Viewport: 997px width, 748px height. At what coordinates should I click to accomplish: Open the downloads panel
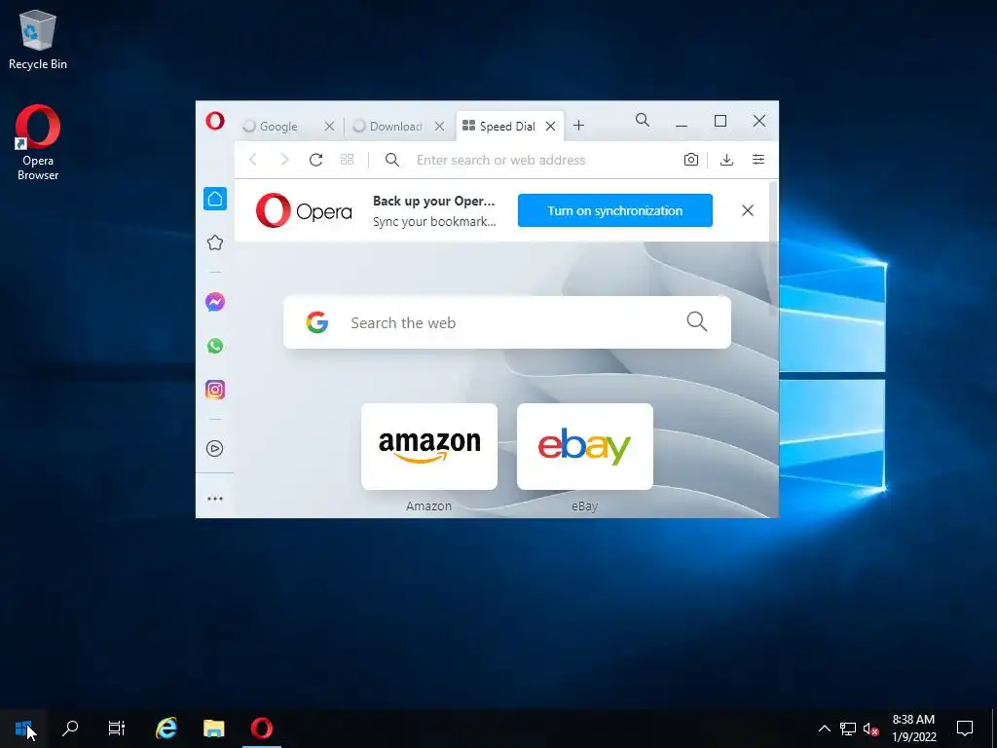pyautogui.click(x=726, y=160)
